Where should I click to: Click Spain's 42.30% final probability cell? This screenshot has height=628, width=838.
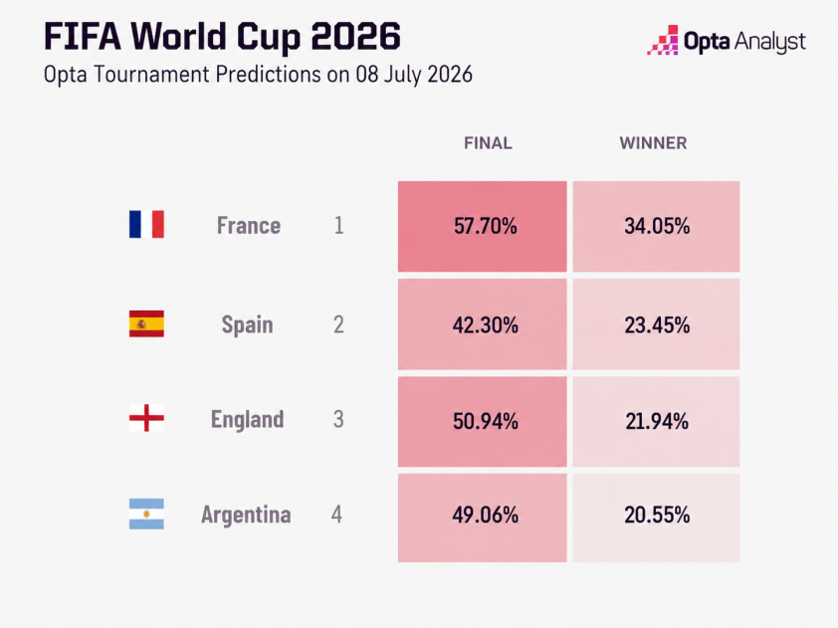pos(482,323)
